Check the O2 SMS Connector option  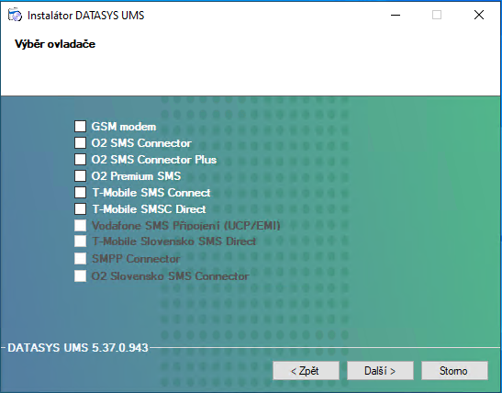click(80, 142)
